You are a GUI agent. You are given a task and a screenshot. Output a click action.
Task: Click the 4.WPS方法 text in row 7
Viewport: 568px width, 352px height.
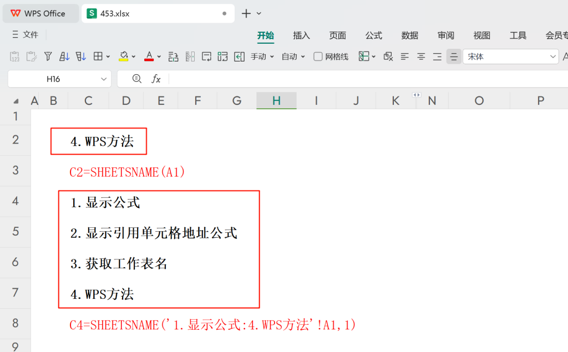pos(102,294)
